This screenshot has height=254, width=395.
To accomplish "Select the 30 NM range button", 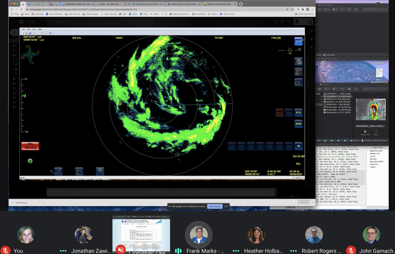I will pos(251,146).
